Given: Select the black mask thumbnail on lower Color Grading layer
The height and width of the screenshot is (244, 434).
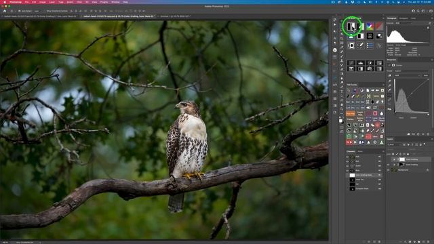Looking at the screenshot, I should [401, 165].
